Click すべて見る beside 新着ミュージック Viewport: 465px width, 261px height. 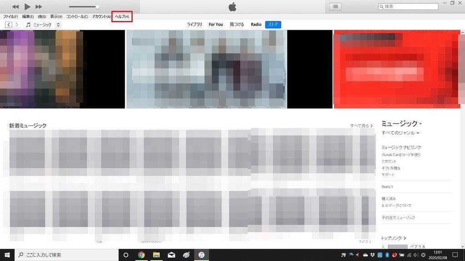click(361, 126)
